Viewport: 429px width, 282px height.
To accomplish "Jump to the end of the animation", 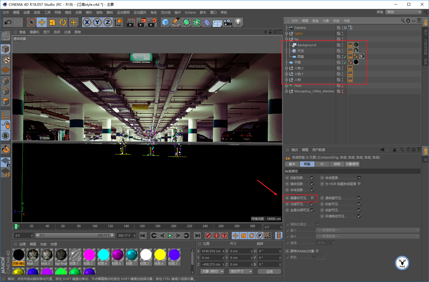I will point(197,236).
